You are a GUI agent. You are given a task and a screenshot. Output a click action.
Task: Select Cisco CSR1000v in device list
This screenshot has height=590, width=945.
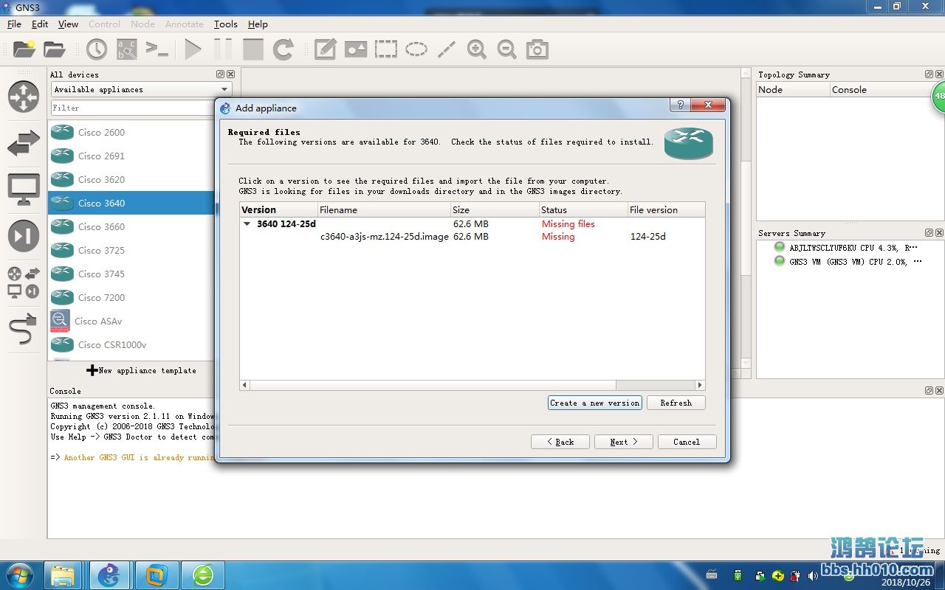click(131, 345)
